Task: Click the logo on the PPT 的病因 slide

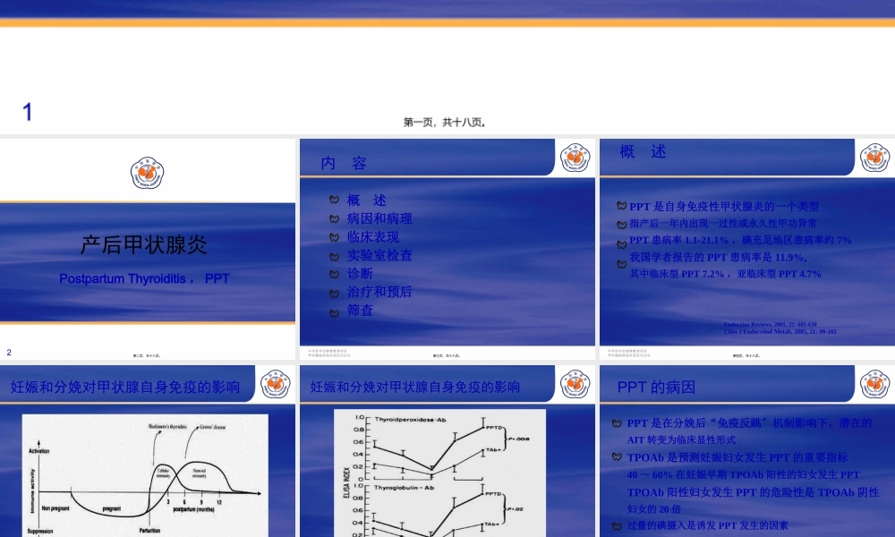Action: pyautogui.click(x=873, y=384)
